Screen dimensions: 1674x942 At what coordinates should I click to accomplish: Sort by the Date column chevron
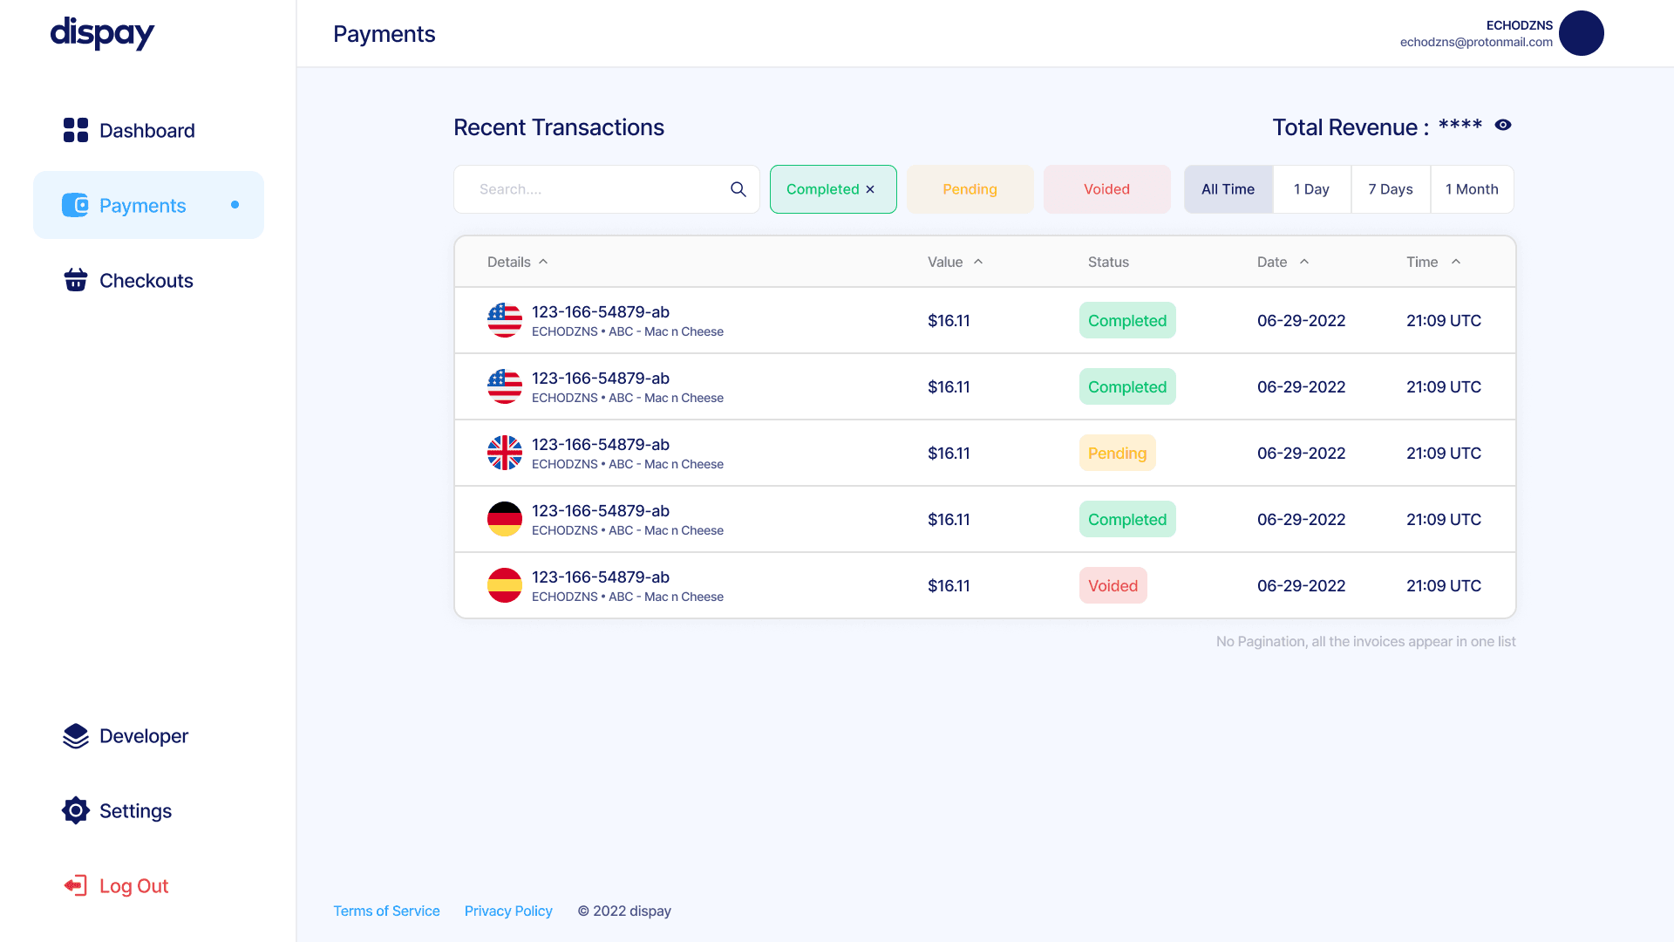(1304, 262)
